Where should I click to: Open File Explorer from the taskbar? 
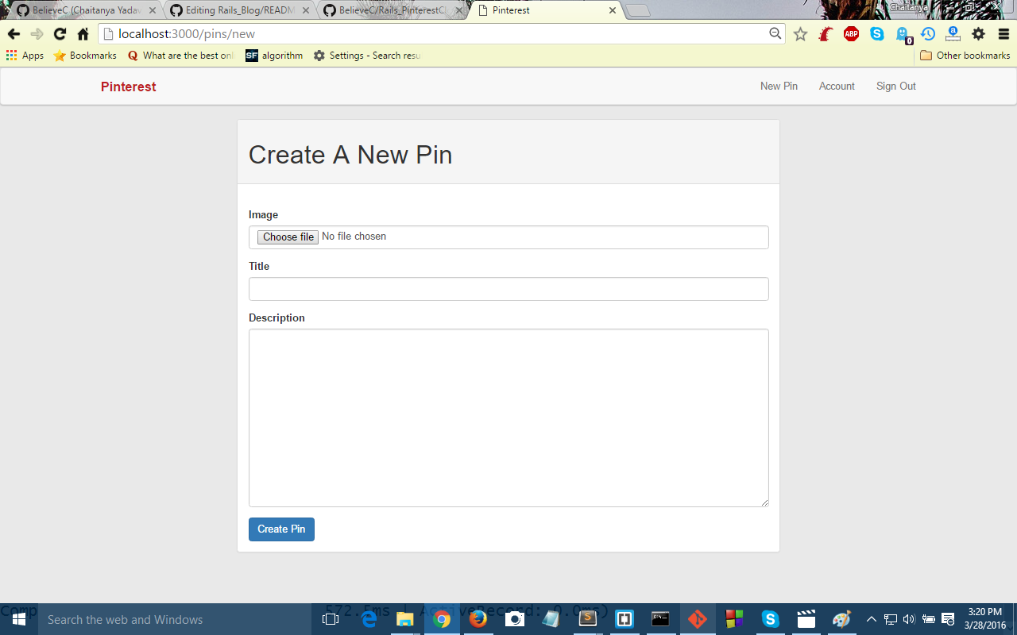point(405,619)
